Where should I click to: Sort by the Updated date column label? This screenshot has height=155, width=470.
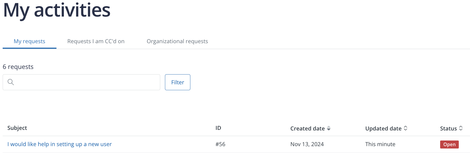pyautogui.click(x=383, y=128)
